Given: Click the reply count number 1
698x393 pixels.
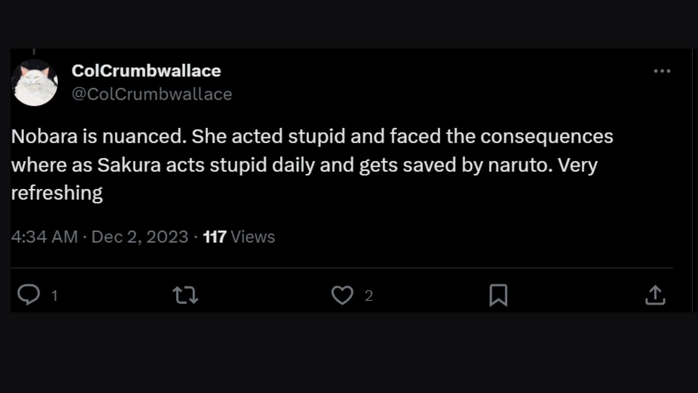Looking at the screenshot, I should click(x=55, y=295).
